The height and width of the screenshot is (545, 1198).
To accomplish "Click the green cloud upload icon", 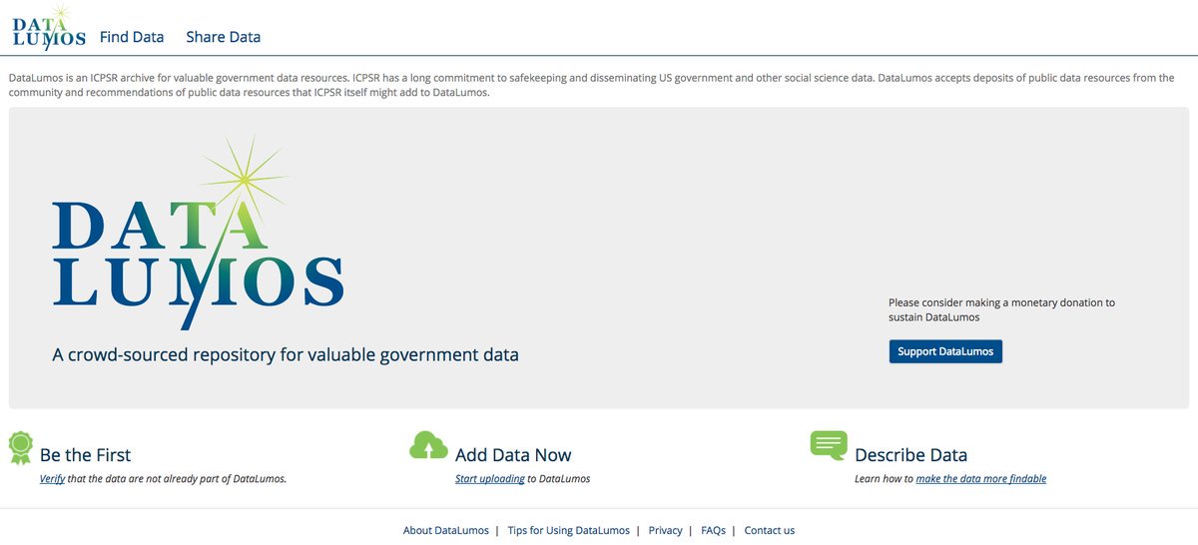I will (x=429, y=446).
